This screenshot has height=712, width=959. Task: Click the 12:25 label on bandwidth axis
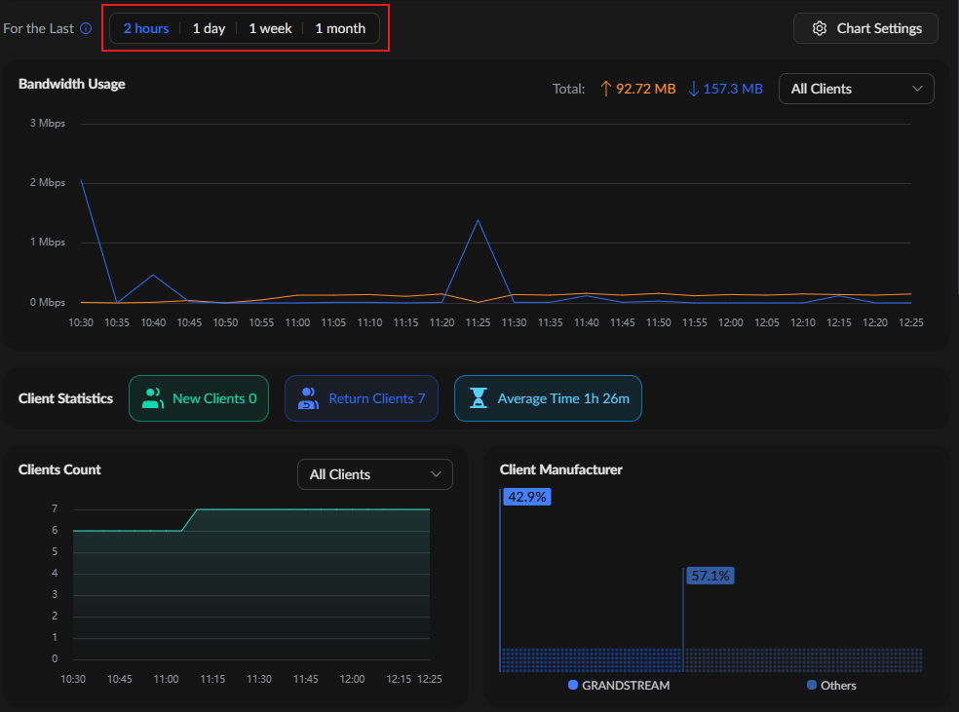910,322
